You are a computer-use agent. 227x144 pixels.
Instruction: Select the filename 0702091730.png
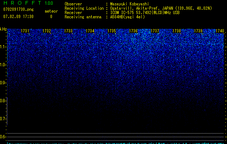pyautogui.click(x=18, y=9)
